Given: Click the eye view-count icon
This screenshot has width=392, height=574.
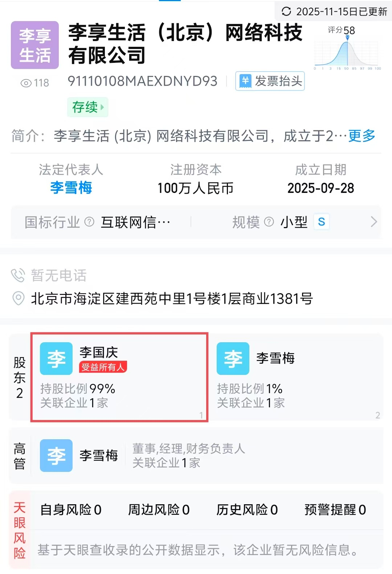Looking at the screenshot, I should tap(26, 83).
